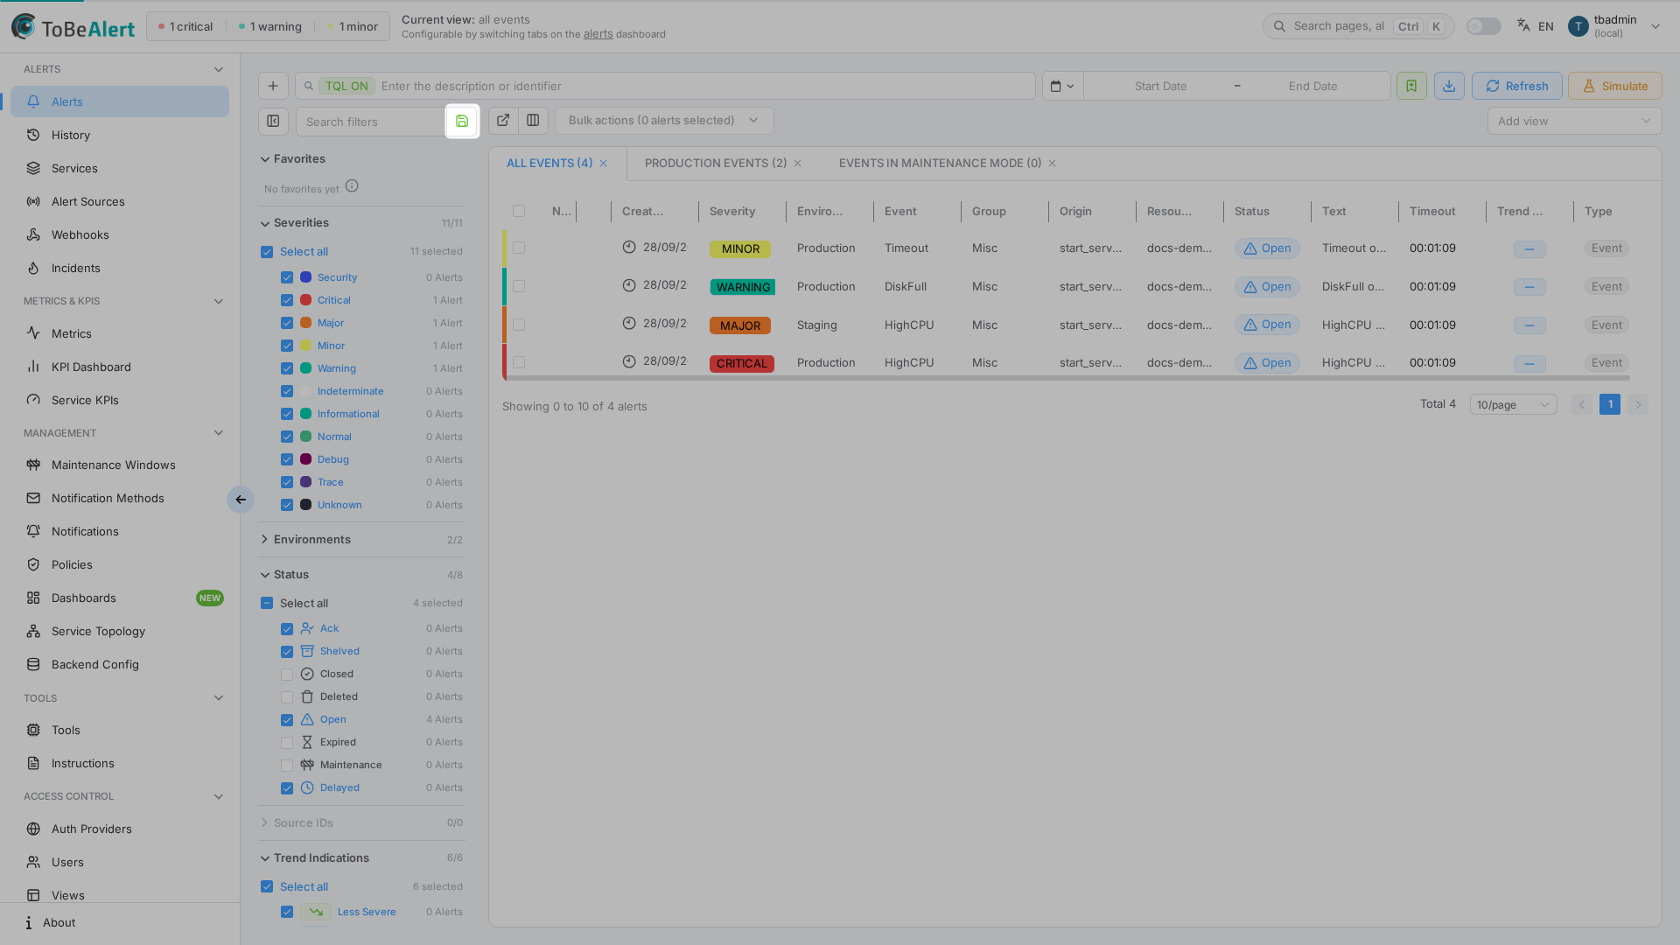Expand the Environments filter section

[361, 540]
